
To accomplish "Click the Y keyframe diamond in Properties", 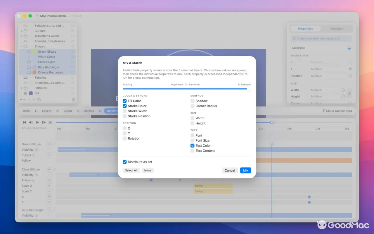I will [350, 69].
